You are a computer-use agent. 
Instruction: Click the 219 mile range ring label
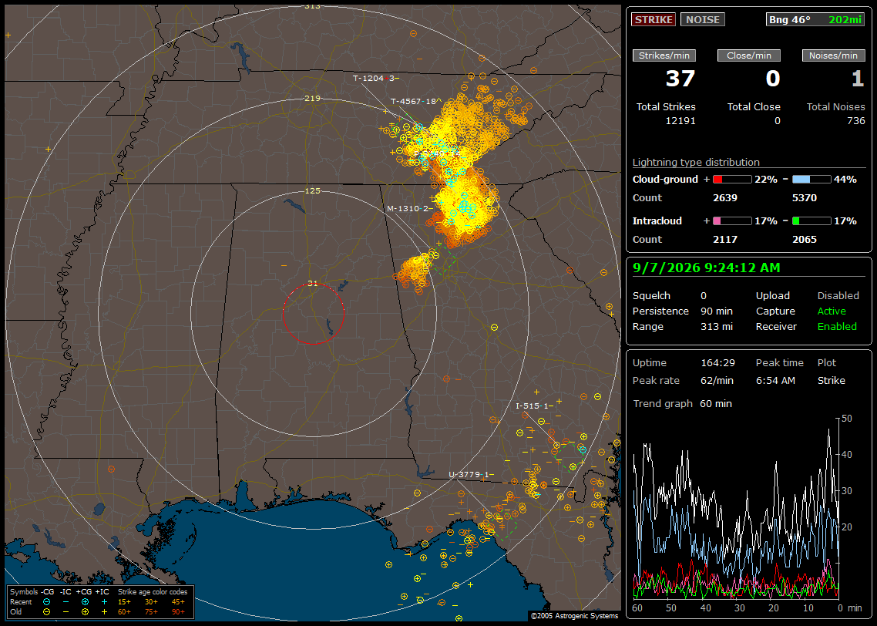pyautogui.click(x=313, y=99)
